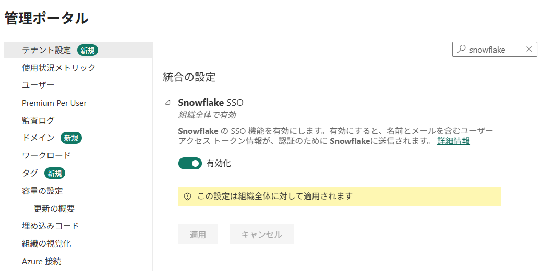
Task: Click the Snowflake SSO heading
Action: (x=211, y=103)
